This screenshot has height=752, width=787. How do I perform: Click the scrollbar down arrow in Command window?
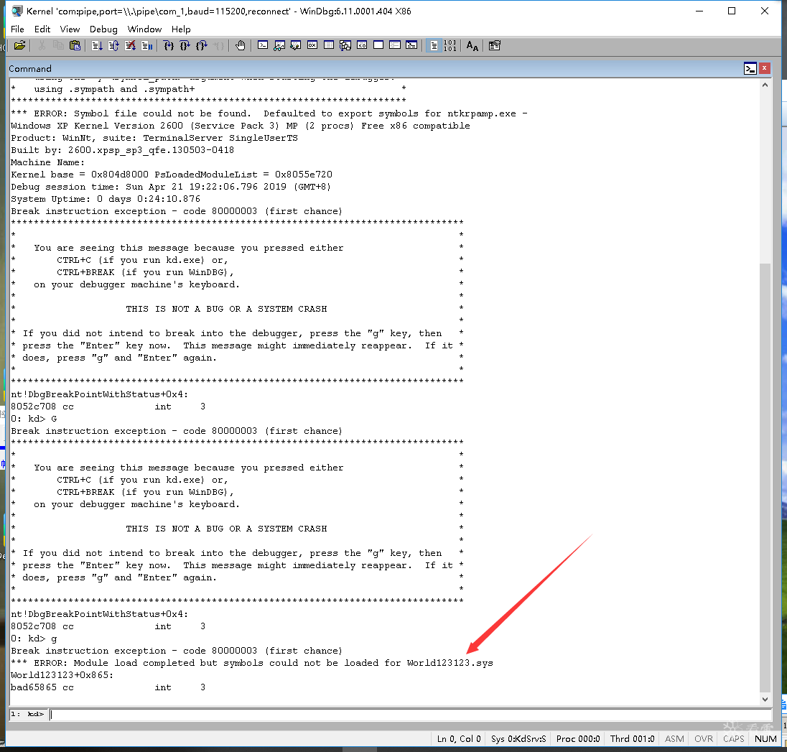(x=765, y=700)
